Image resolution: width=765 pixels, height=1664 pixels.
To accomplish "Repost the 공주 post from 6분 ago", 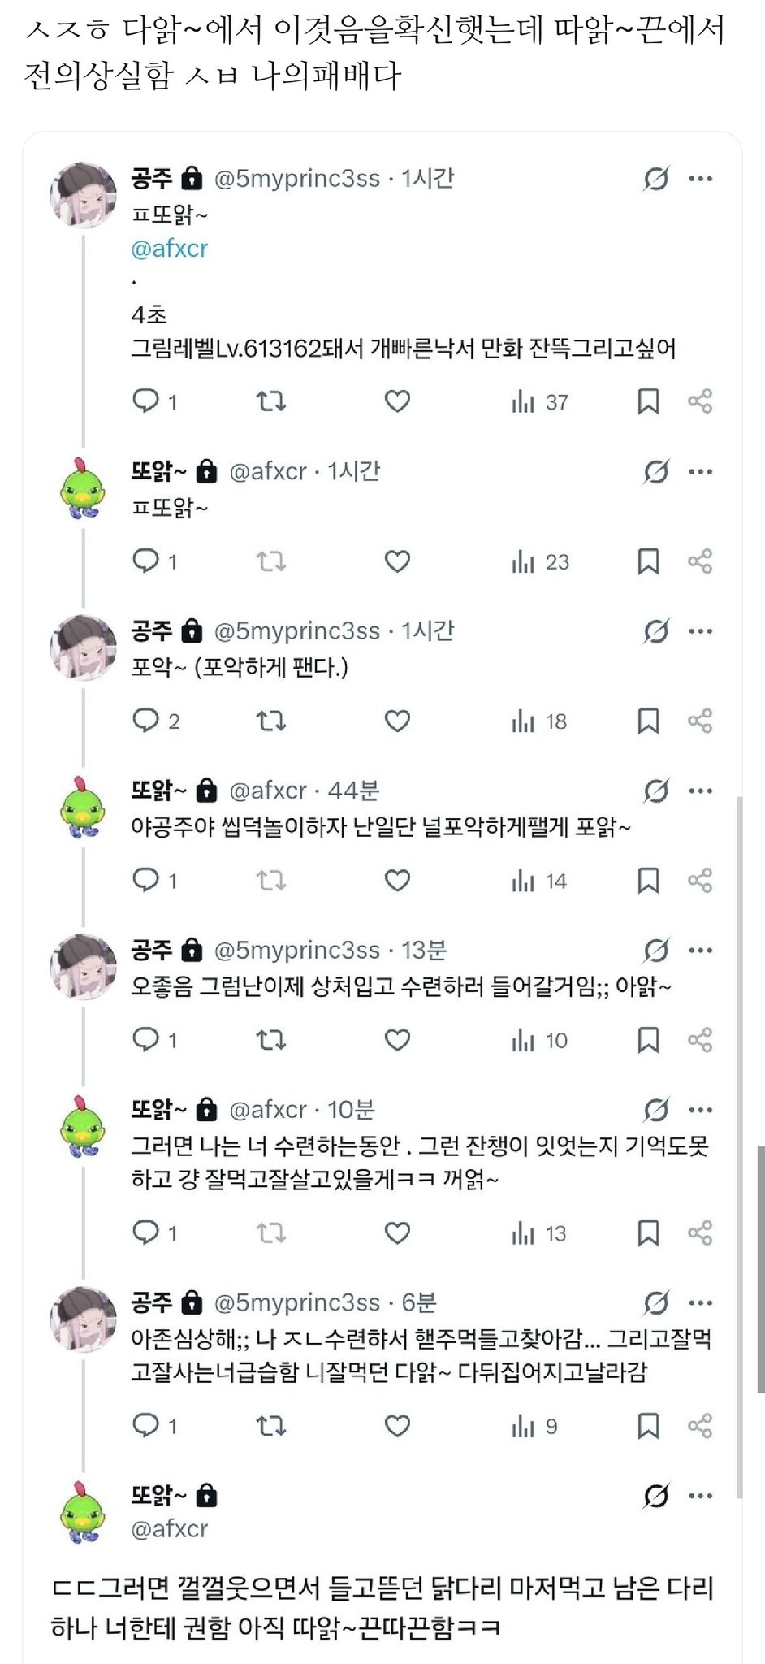I will [x=271, y=1426].
